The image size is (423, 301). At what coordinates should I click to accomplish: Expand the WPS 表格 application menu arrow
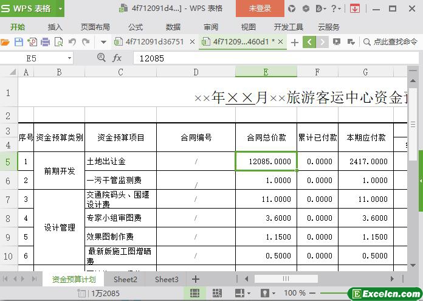tap(60, 9)
